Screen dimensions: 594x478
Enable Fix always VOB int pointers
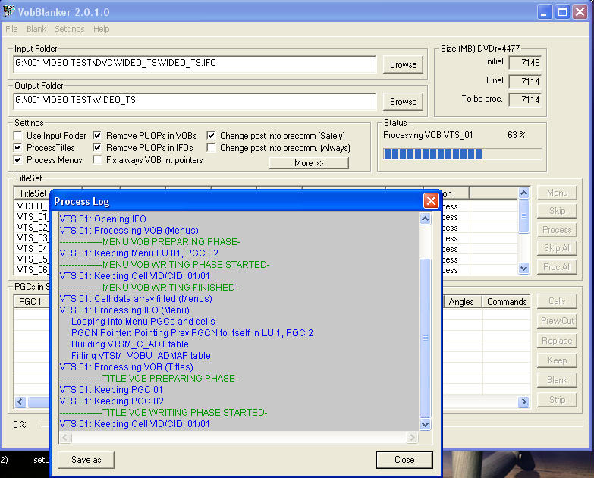coord(97,159)
